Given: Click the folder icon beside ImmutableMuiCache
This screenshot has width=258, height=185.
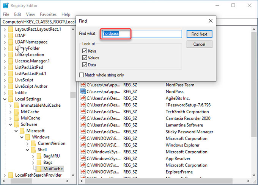Looking at the screenshot, I should pyautogui.click(x=16, y=106).
